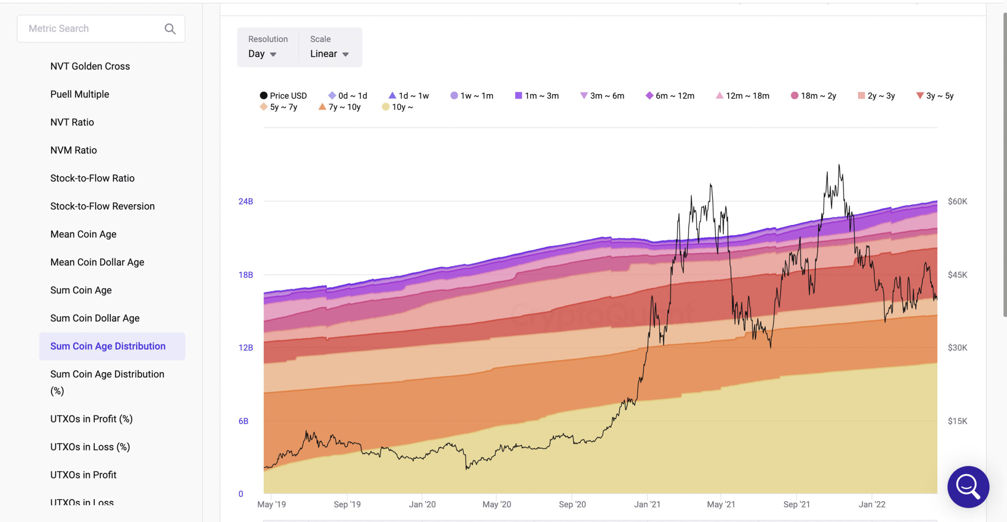
Task: Open Sum Coin Dollar Age metric
Action: pyautogui.click(x=95, y=318)
